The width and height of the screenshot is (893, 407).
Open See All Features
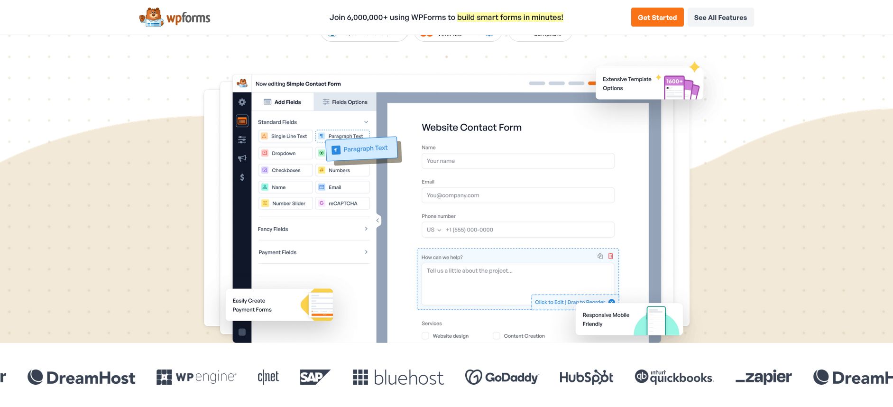720,18
